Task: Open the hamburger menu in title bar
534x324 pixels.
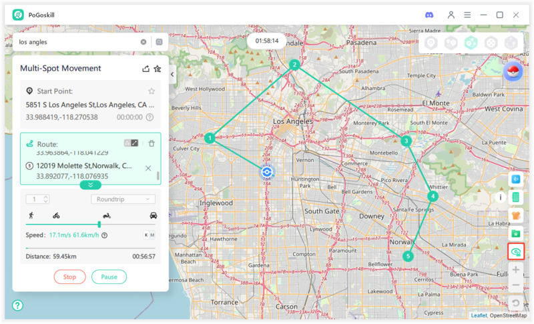Action: (467, 15)
